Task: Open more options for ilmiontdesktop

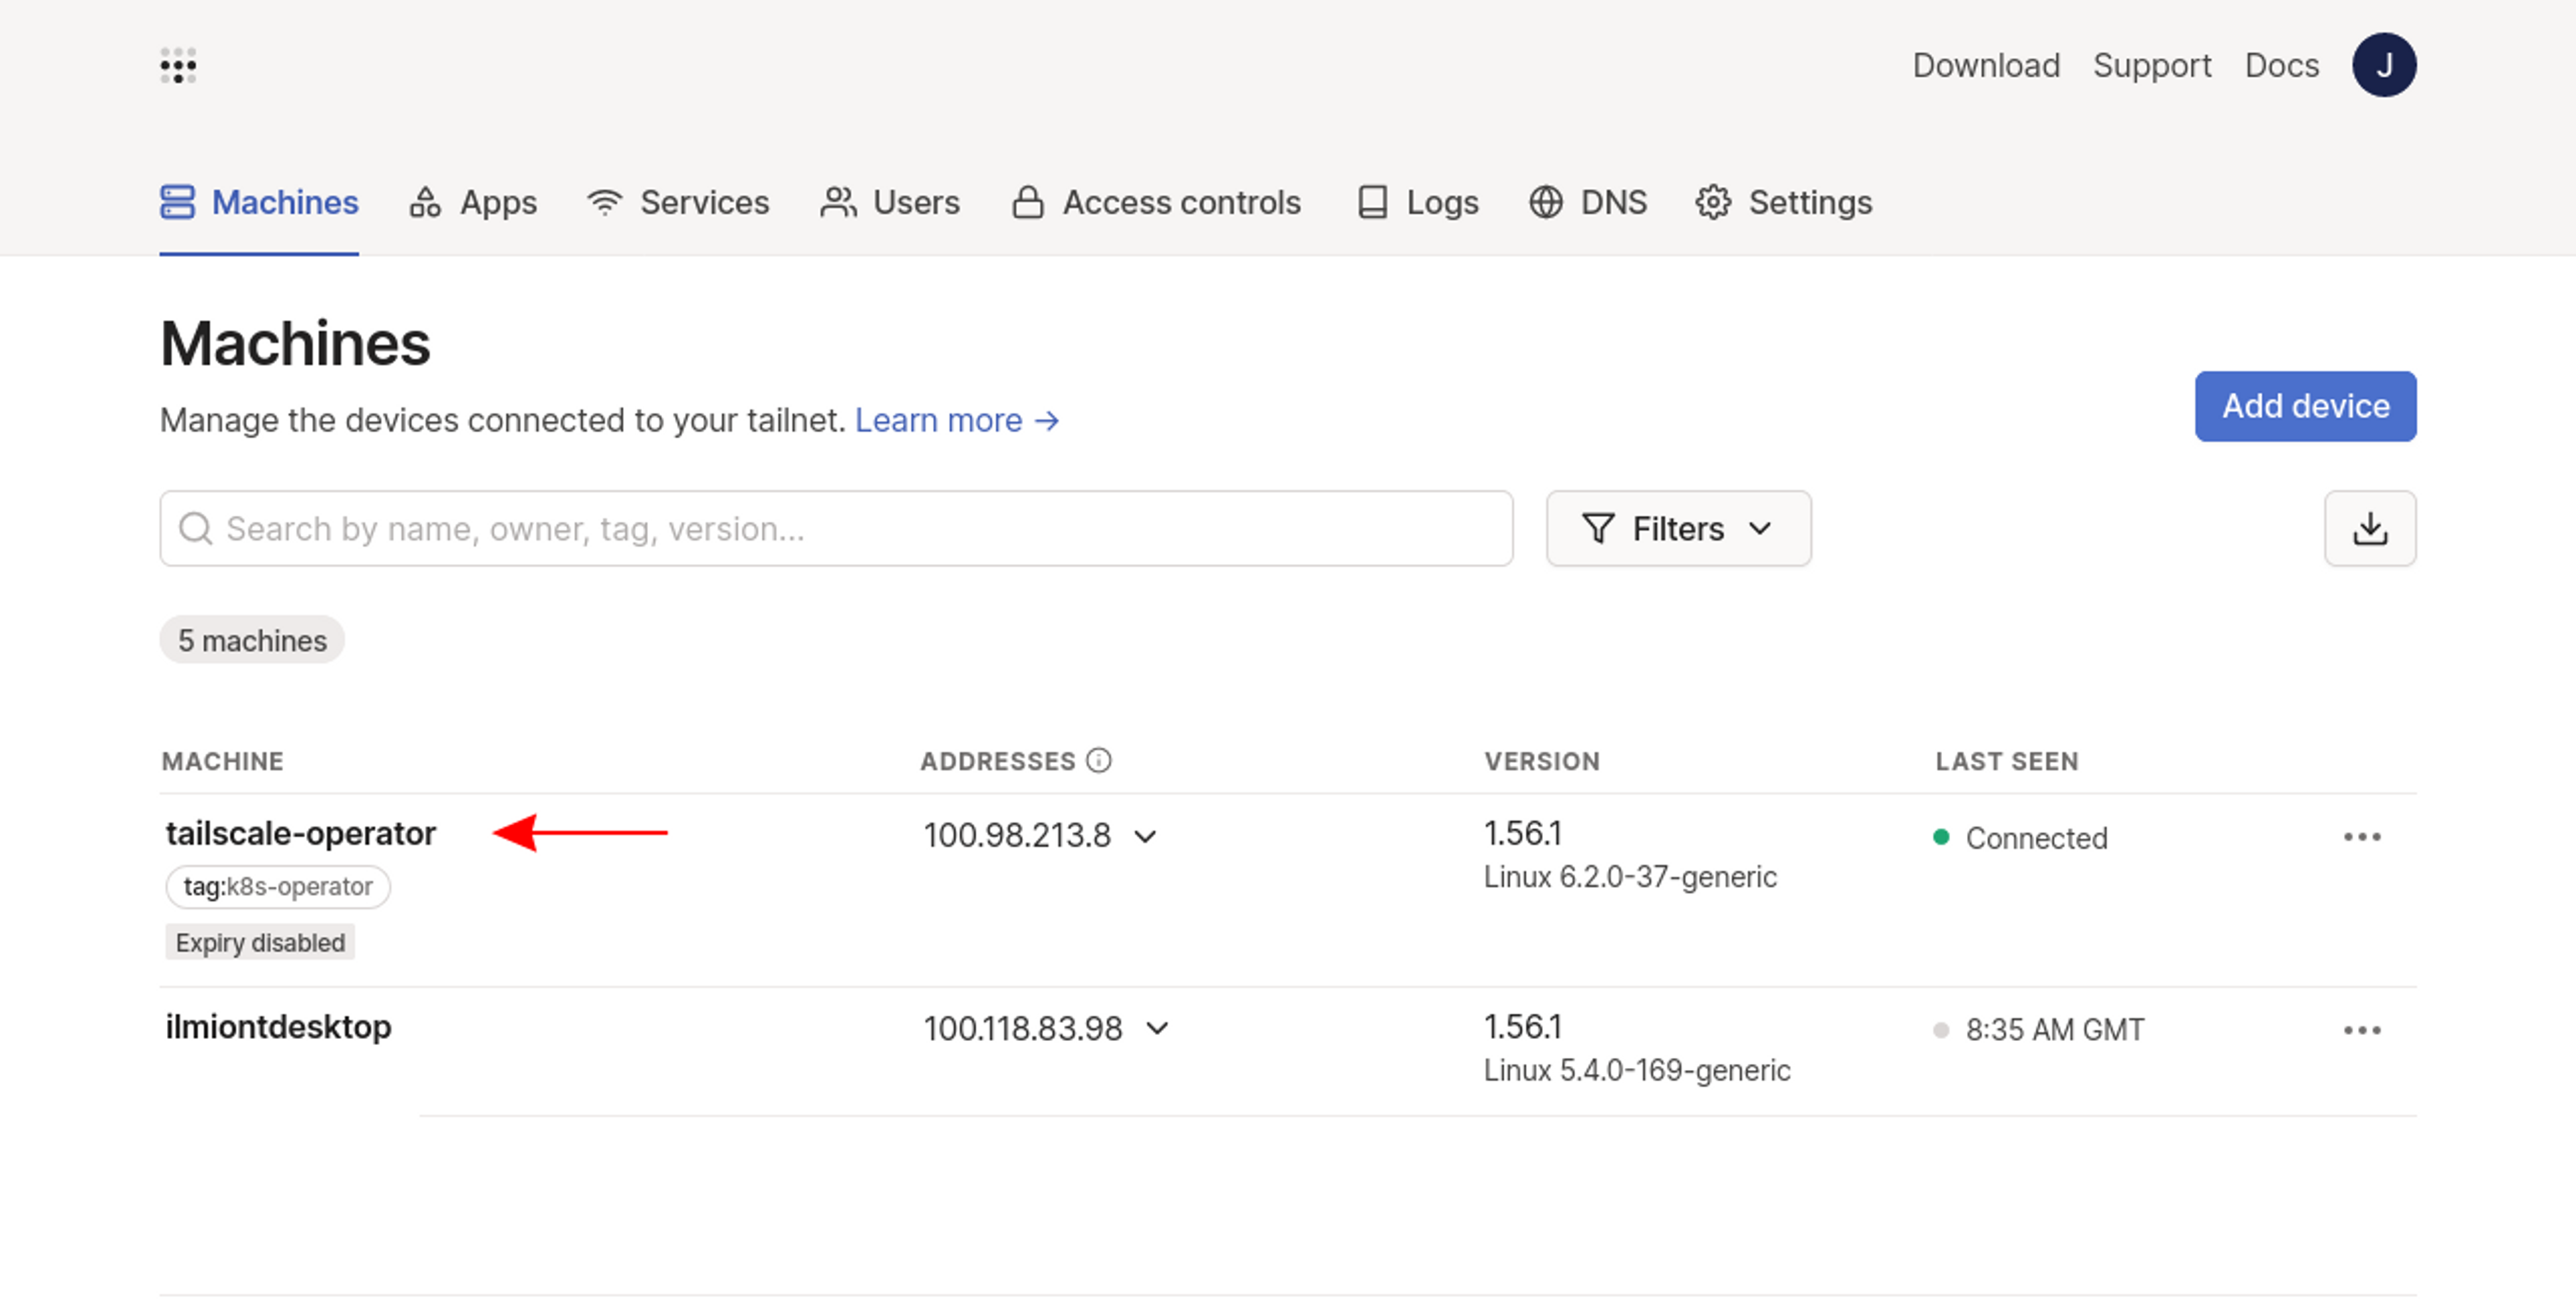Action: tap(2361, 1030)
